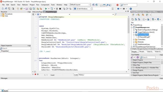Open the Run button dropdown arrow
This screenshot has width=163, height=92.
(x=49, y=9)
